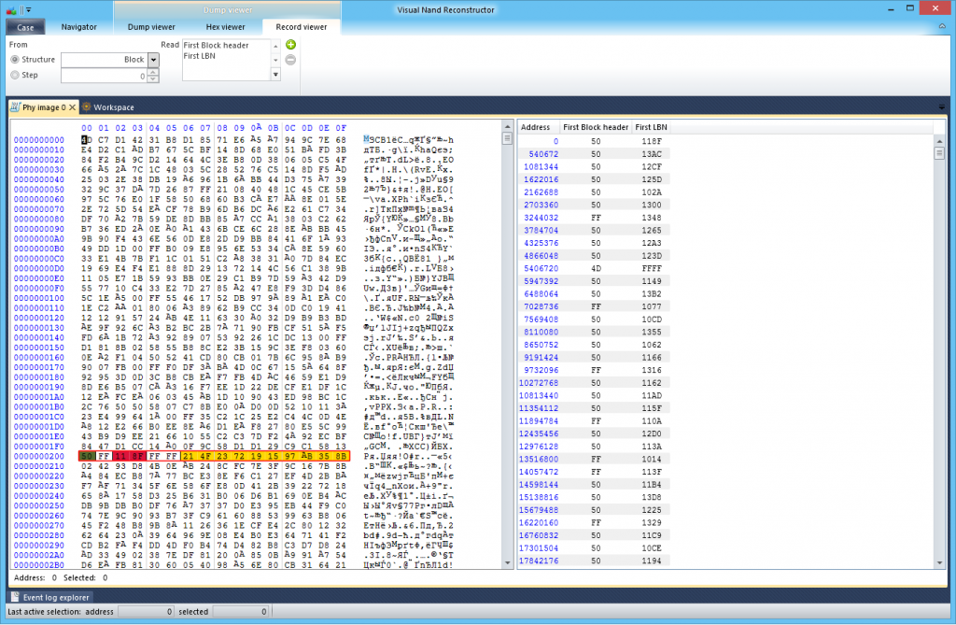This screenshot has width=956, height=625.
Task: Decrease the Step value with down arrow
Action: point(153,79)
